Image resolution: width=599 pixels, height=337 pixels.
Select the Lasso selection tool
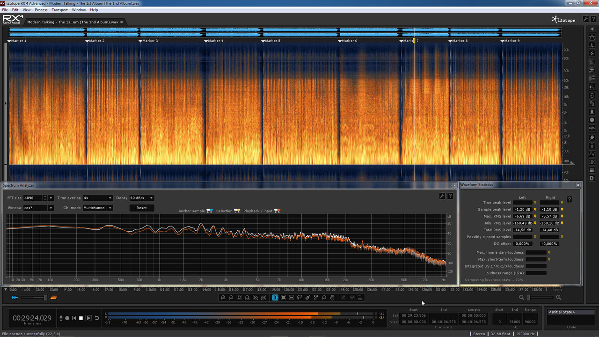(299, 298)
